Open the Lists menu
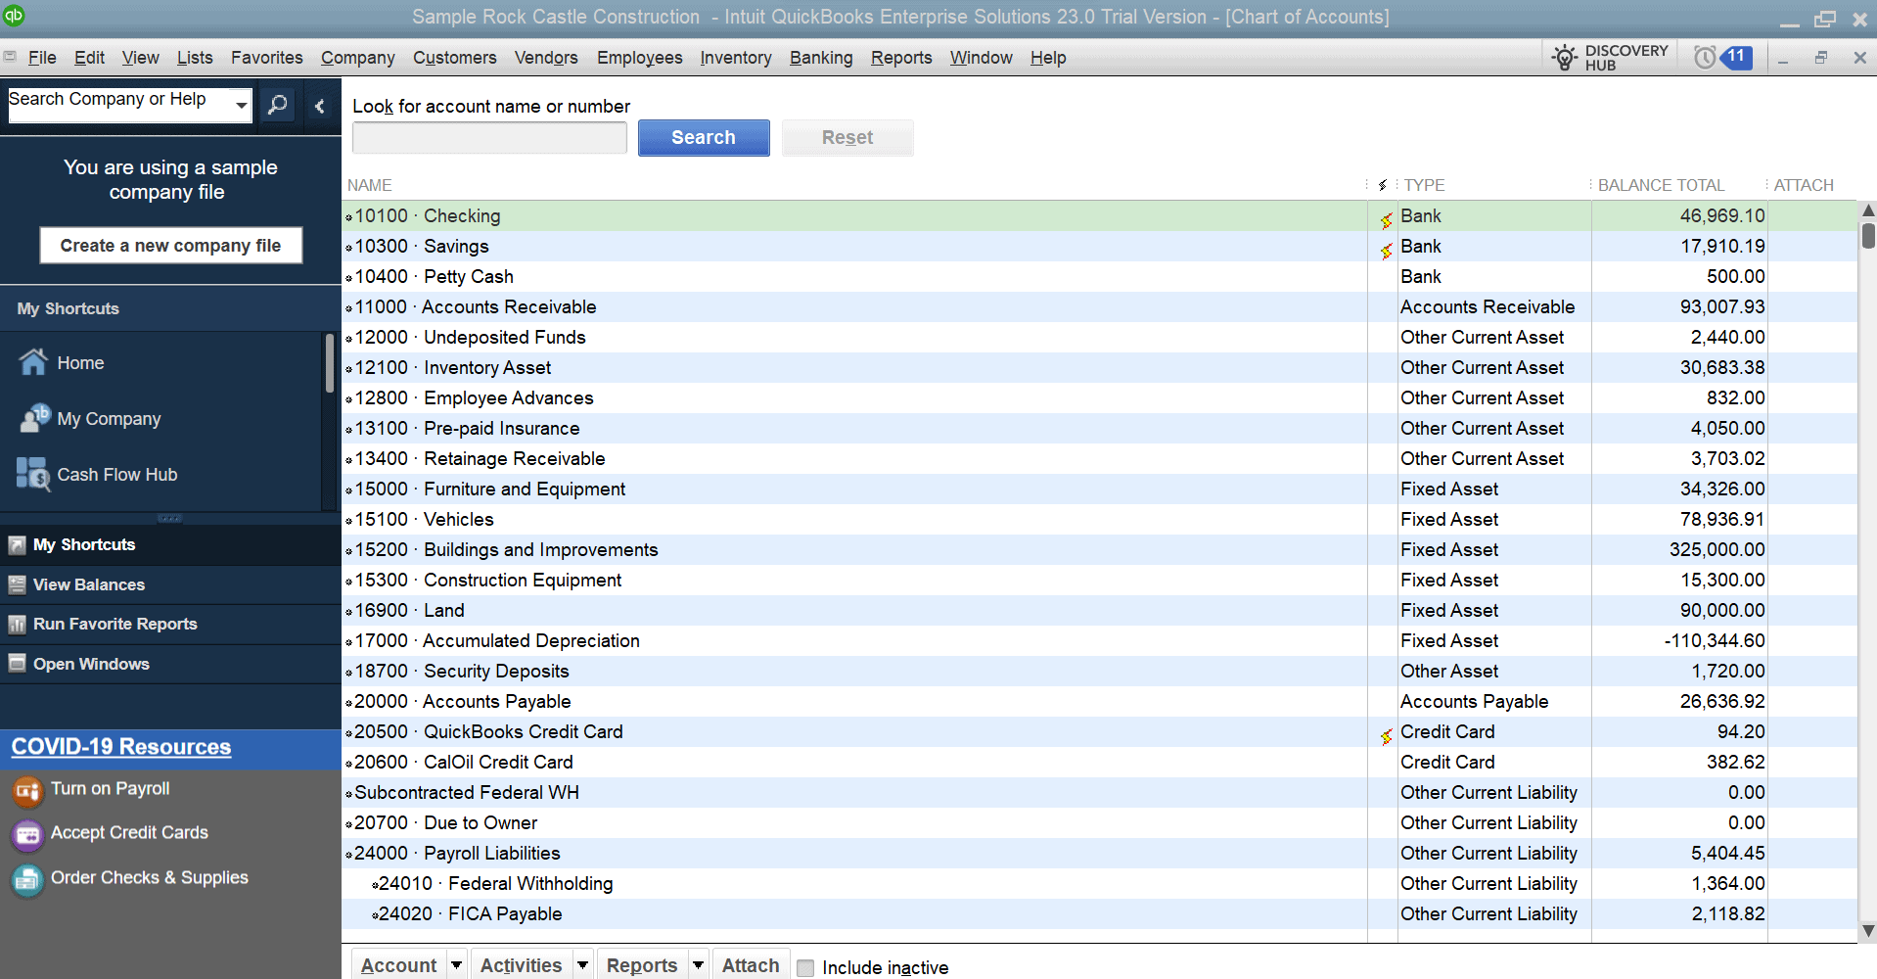 (x=195, y=58)
